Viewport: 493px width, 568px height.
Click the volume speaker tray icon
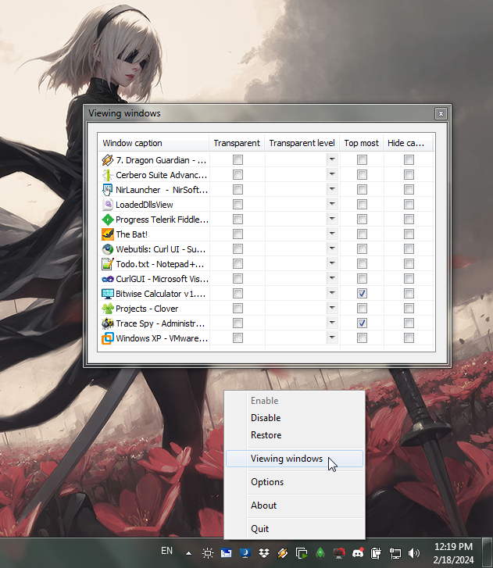pyautogui.click(x=414, y=553)
